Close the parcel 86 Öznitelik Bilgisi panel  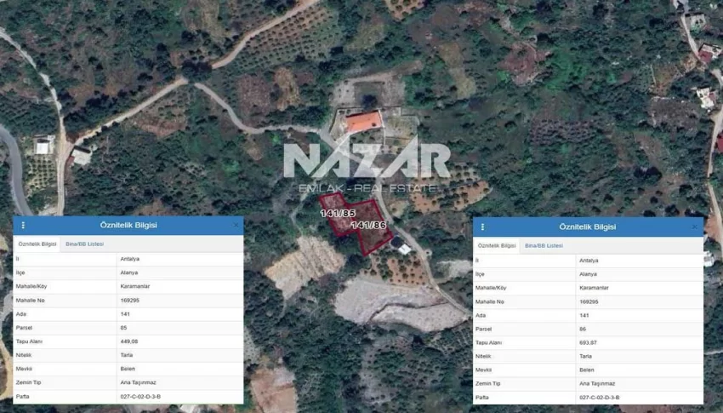tap(694, 227)
